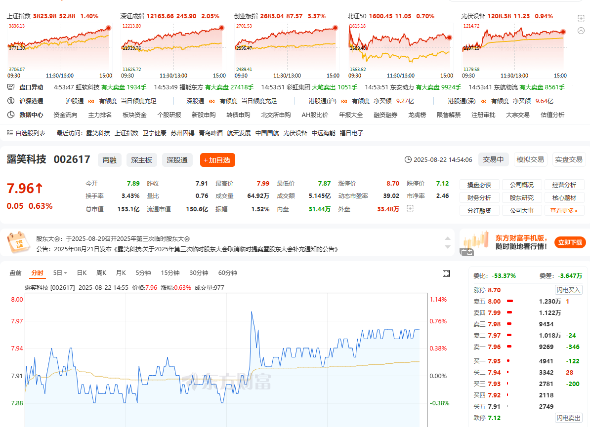The image size is (590, 427).
Task: Click the 港股通(沪) double-arrow icon
Action: 344,102
